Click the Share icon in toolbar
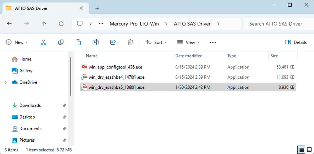 [113, 42]
